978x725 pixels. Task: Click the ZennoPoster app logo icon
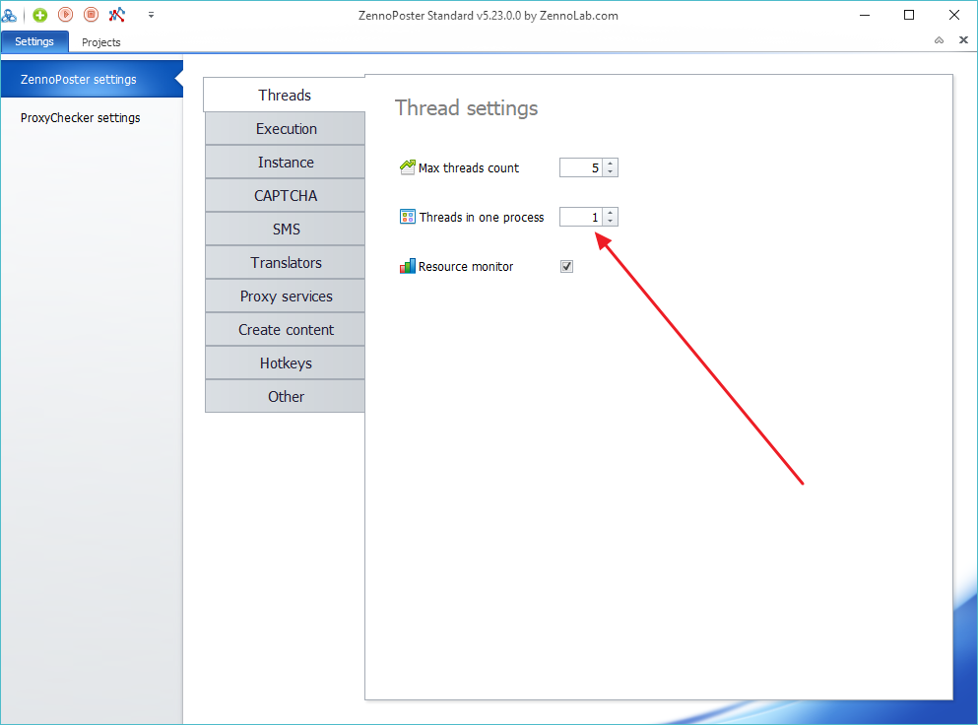click(9, 15)
